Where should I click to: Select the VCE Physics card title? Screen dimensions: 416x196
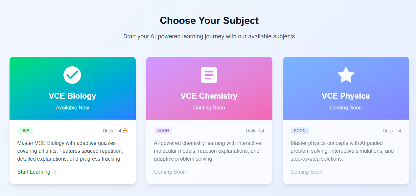(346, 96)
